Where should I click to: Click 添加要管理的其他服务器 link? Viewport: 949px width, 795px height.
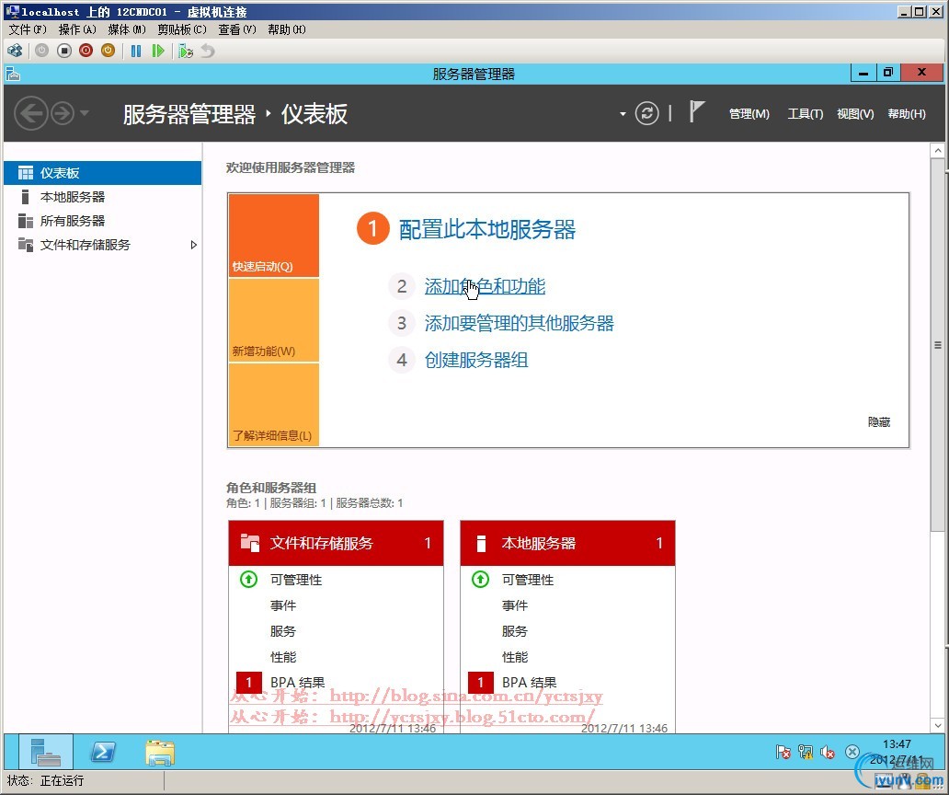tap(519, 323)
